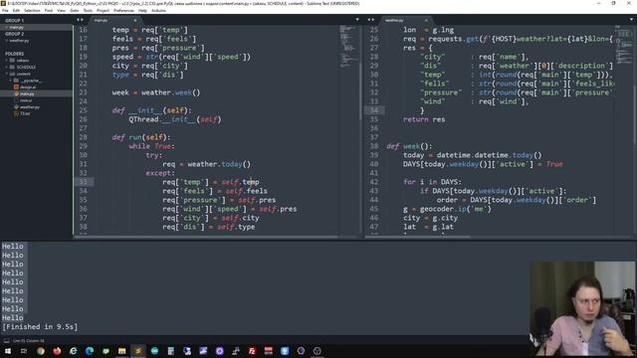Click line number 33 in left pane
This screenshot has height=358, width=637.
83,182
